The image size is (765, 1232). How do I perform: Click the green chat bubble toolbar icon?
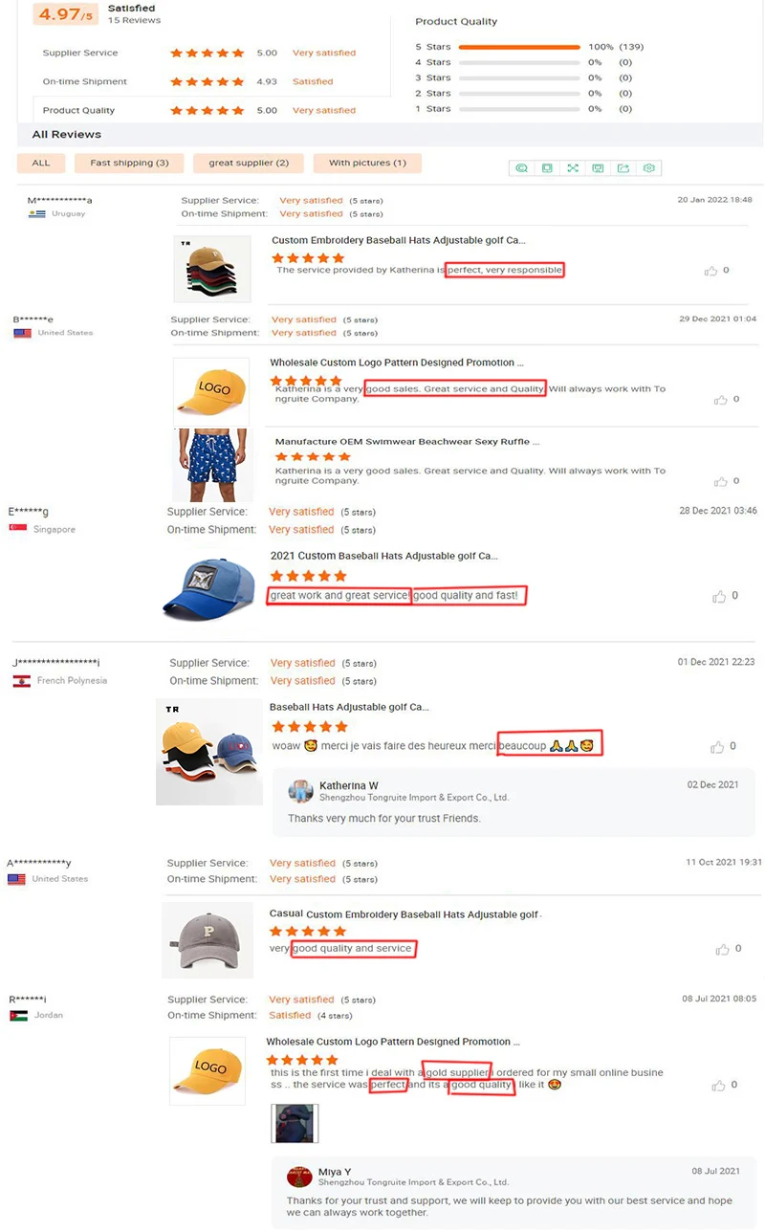tap(522, 168)
